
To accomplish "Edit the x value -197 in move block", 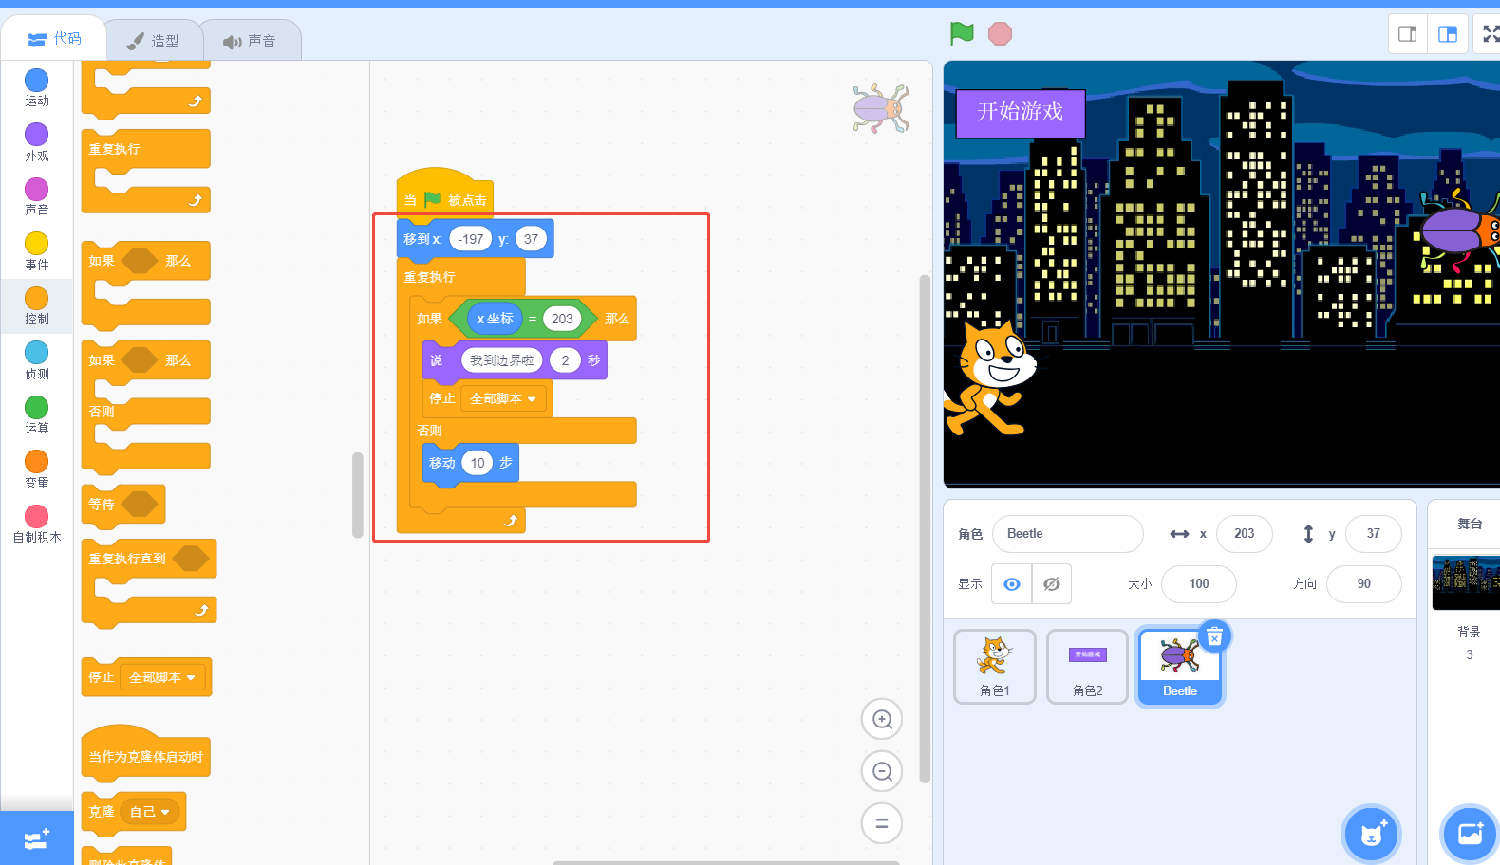I will [x=471, y=239].
